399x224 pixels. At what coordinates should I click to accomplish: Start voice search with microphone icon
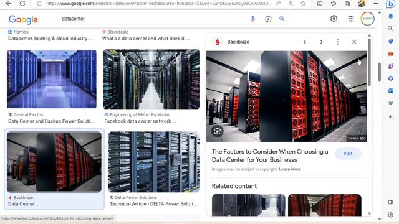(x=252, y=19)
